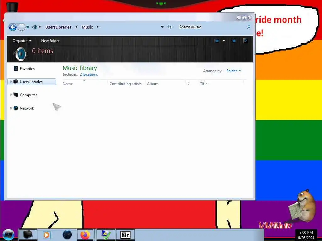Expand the Network tree node

tap(11, 108)
